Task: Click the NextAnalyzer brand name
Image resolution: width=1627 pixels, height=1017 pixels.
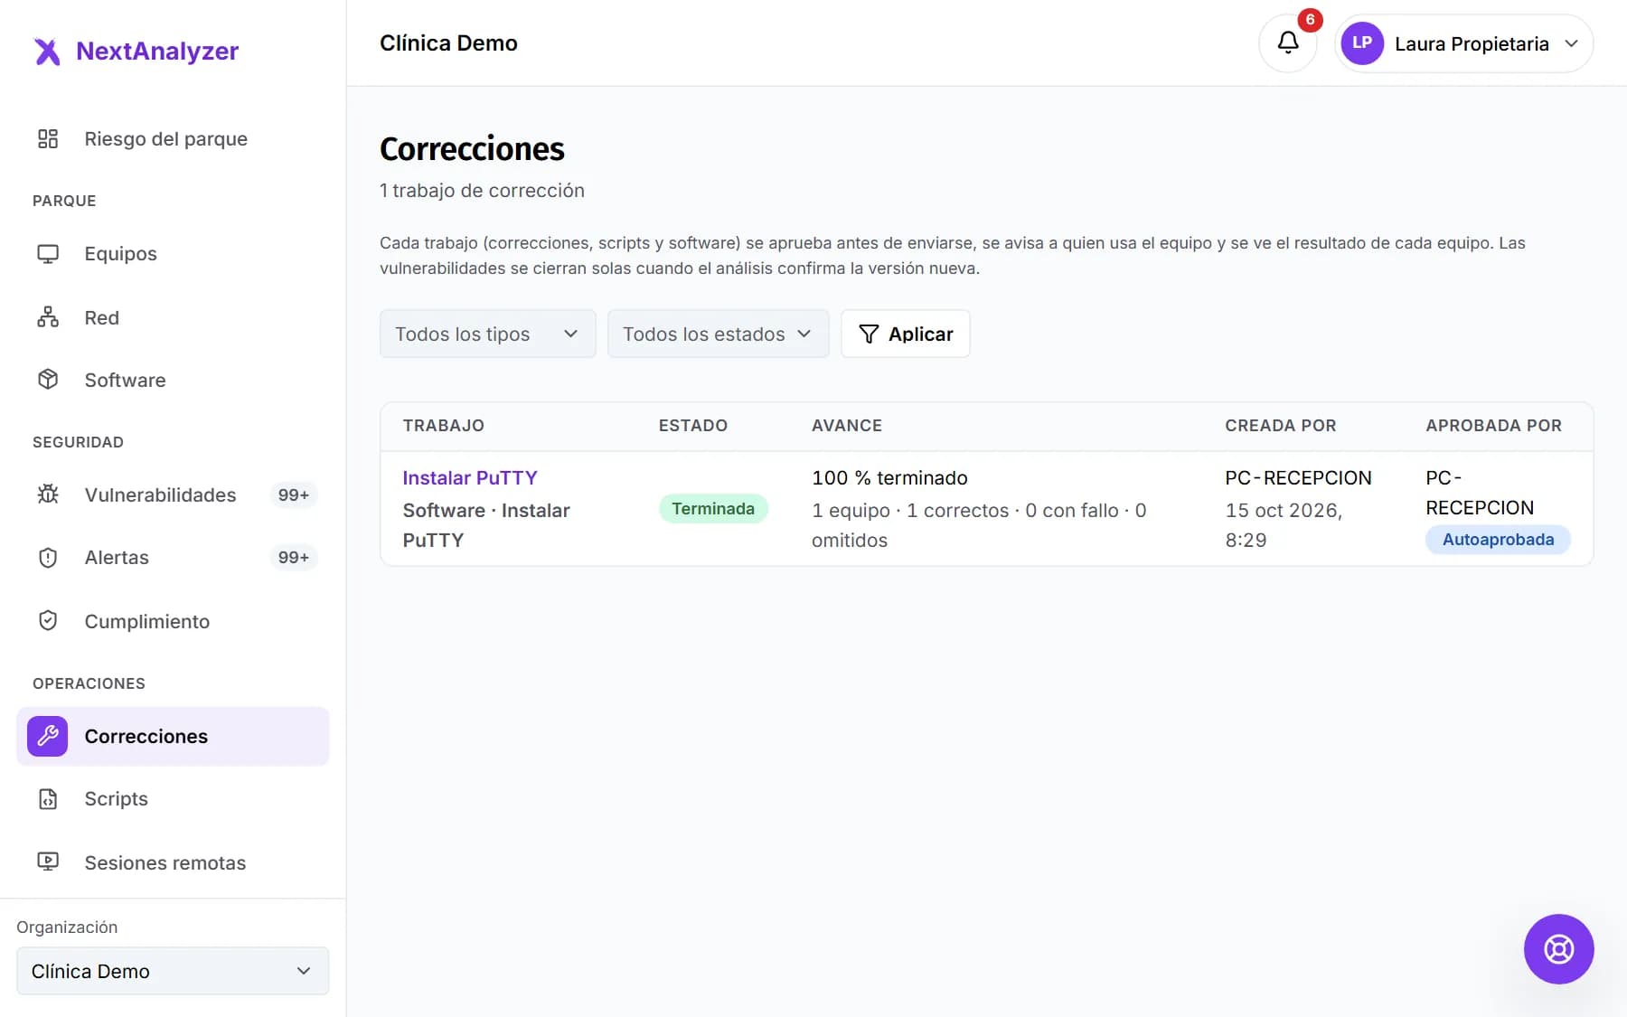Action: (x=157, y=52)
